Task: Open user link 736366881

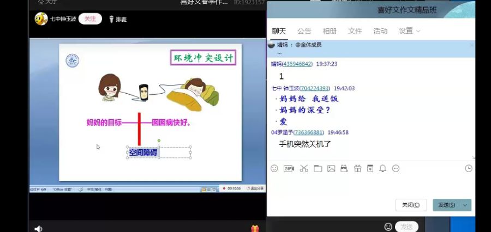Action: [x=308, y=132]
